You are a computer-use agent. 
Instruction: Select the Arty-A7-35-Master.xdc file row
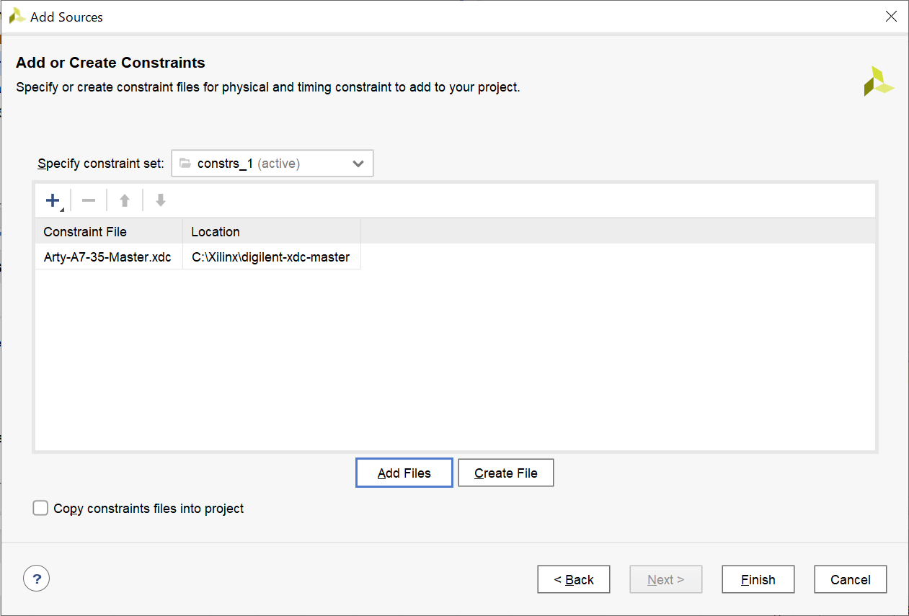pos(107,257)
